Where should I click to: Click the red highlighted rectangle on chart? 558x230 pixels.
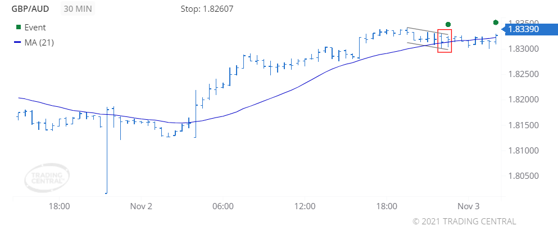444,41
